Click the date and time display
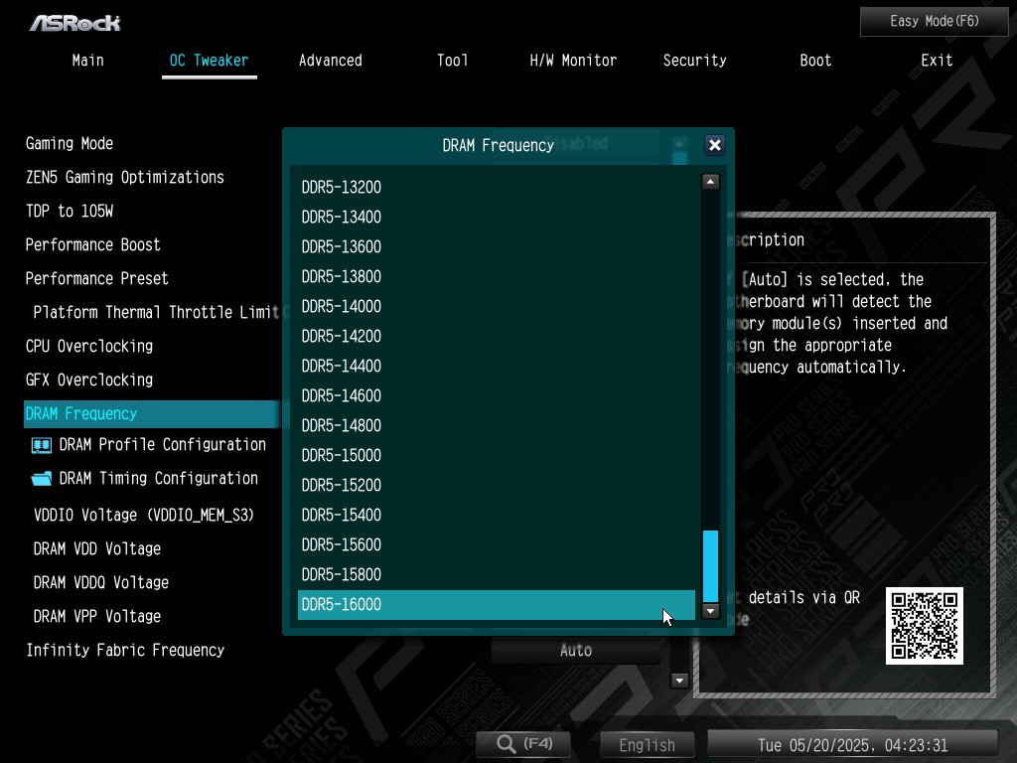 tap(852, 745)
